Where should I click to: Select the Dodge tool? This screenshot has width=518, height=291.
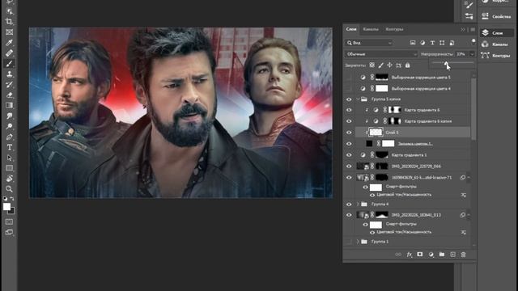(9, 126)
